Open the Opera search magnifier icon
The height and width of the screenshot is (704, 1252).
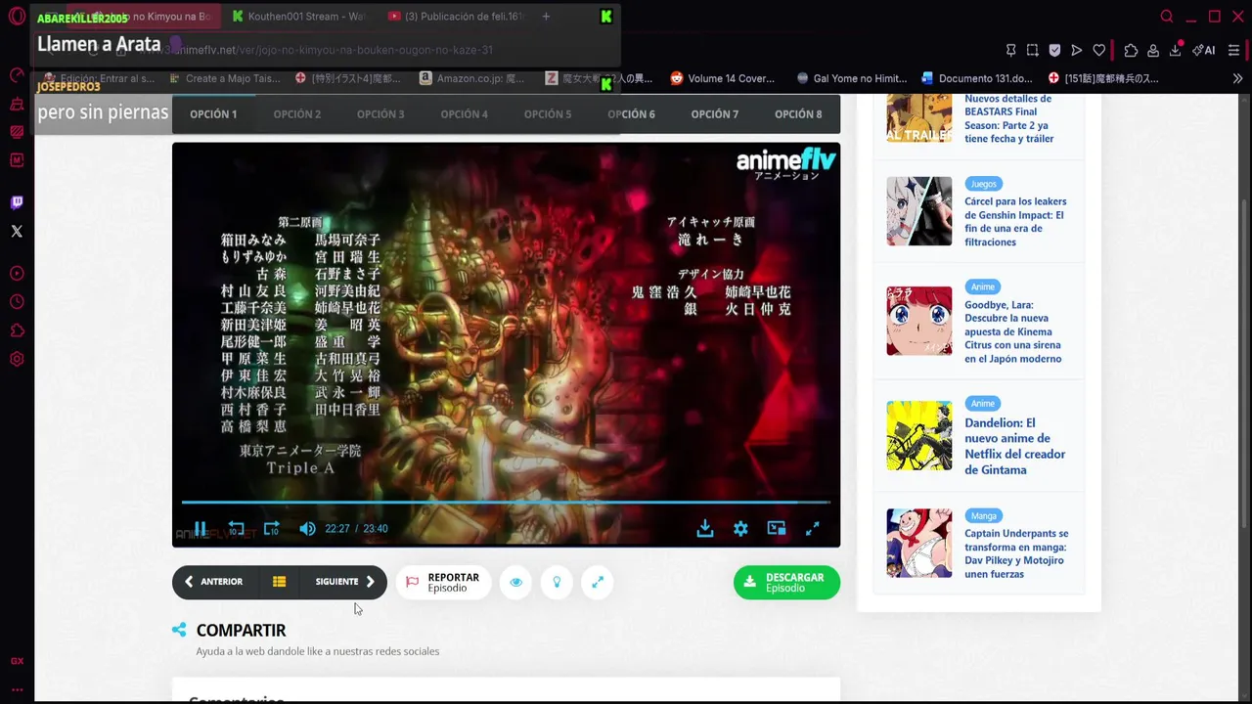pos(1167,17)
